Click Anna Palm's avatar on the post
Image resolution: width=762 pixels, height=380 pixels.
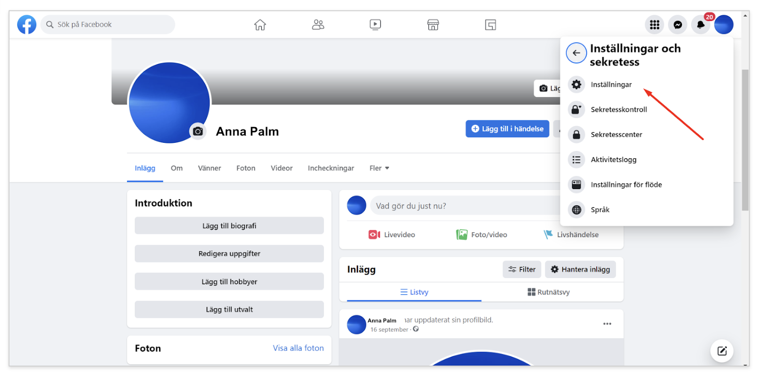click(357, 324)
